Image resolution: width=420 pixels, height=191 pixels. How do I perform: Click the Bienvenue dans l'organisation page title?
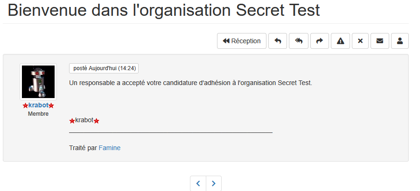coord(164,10)
